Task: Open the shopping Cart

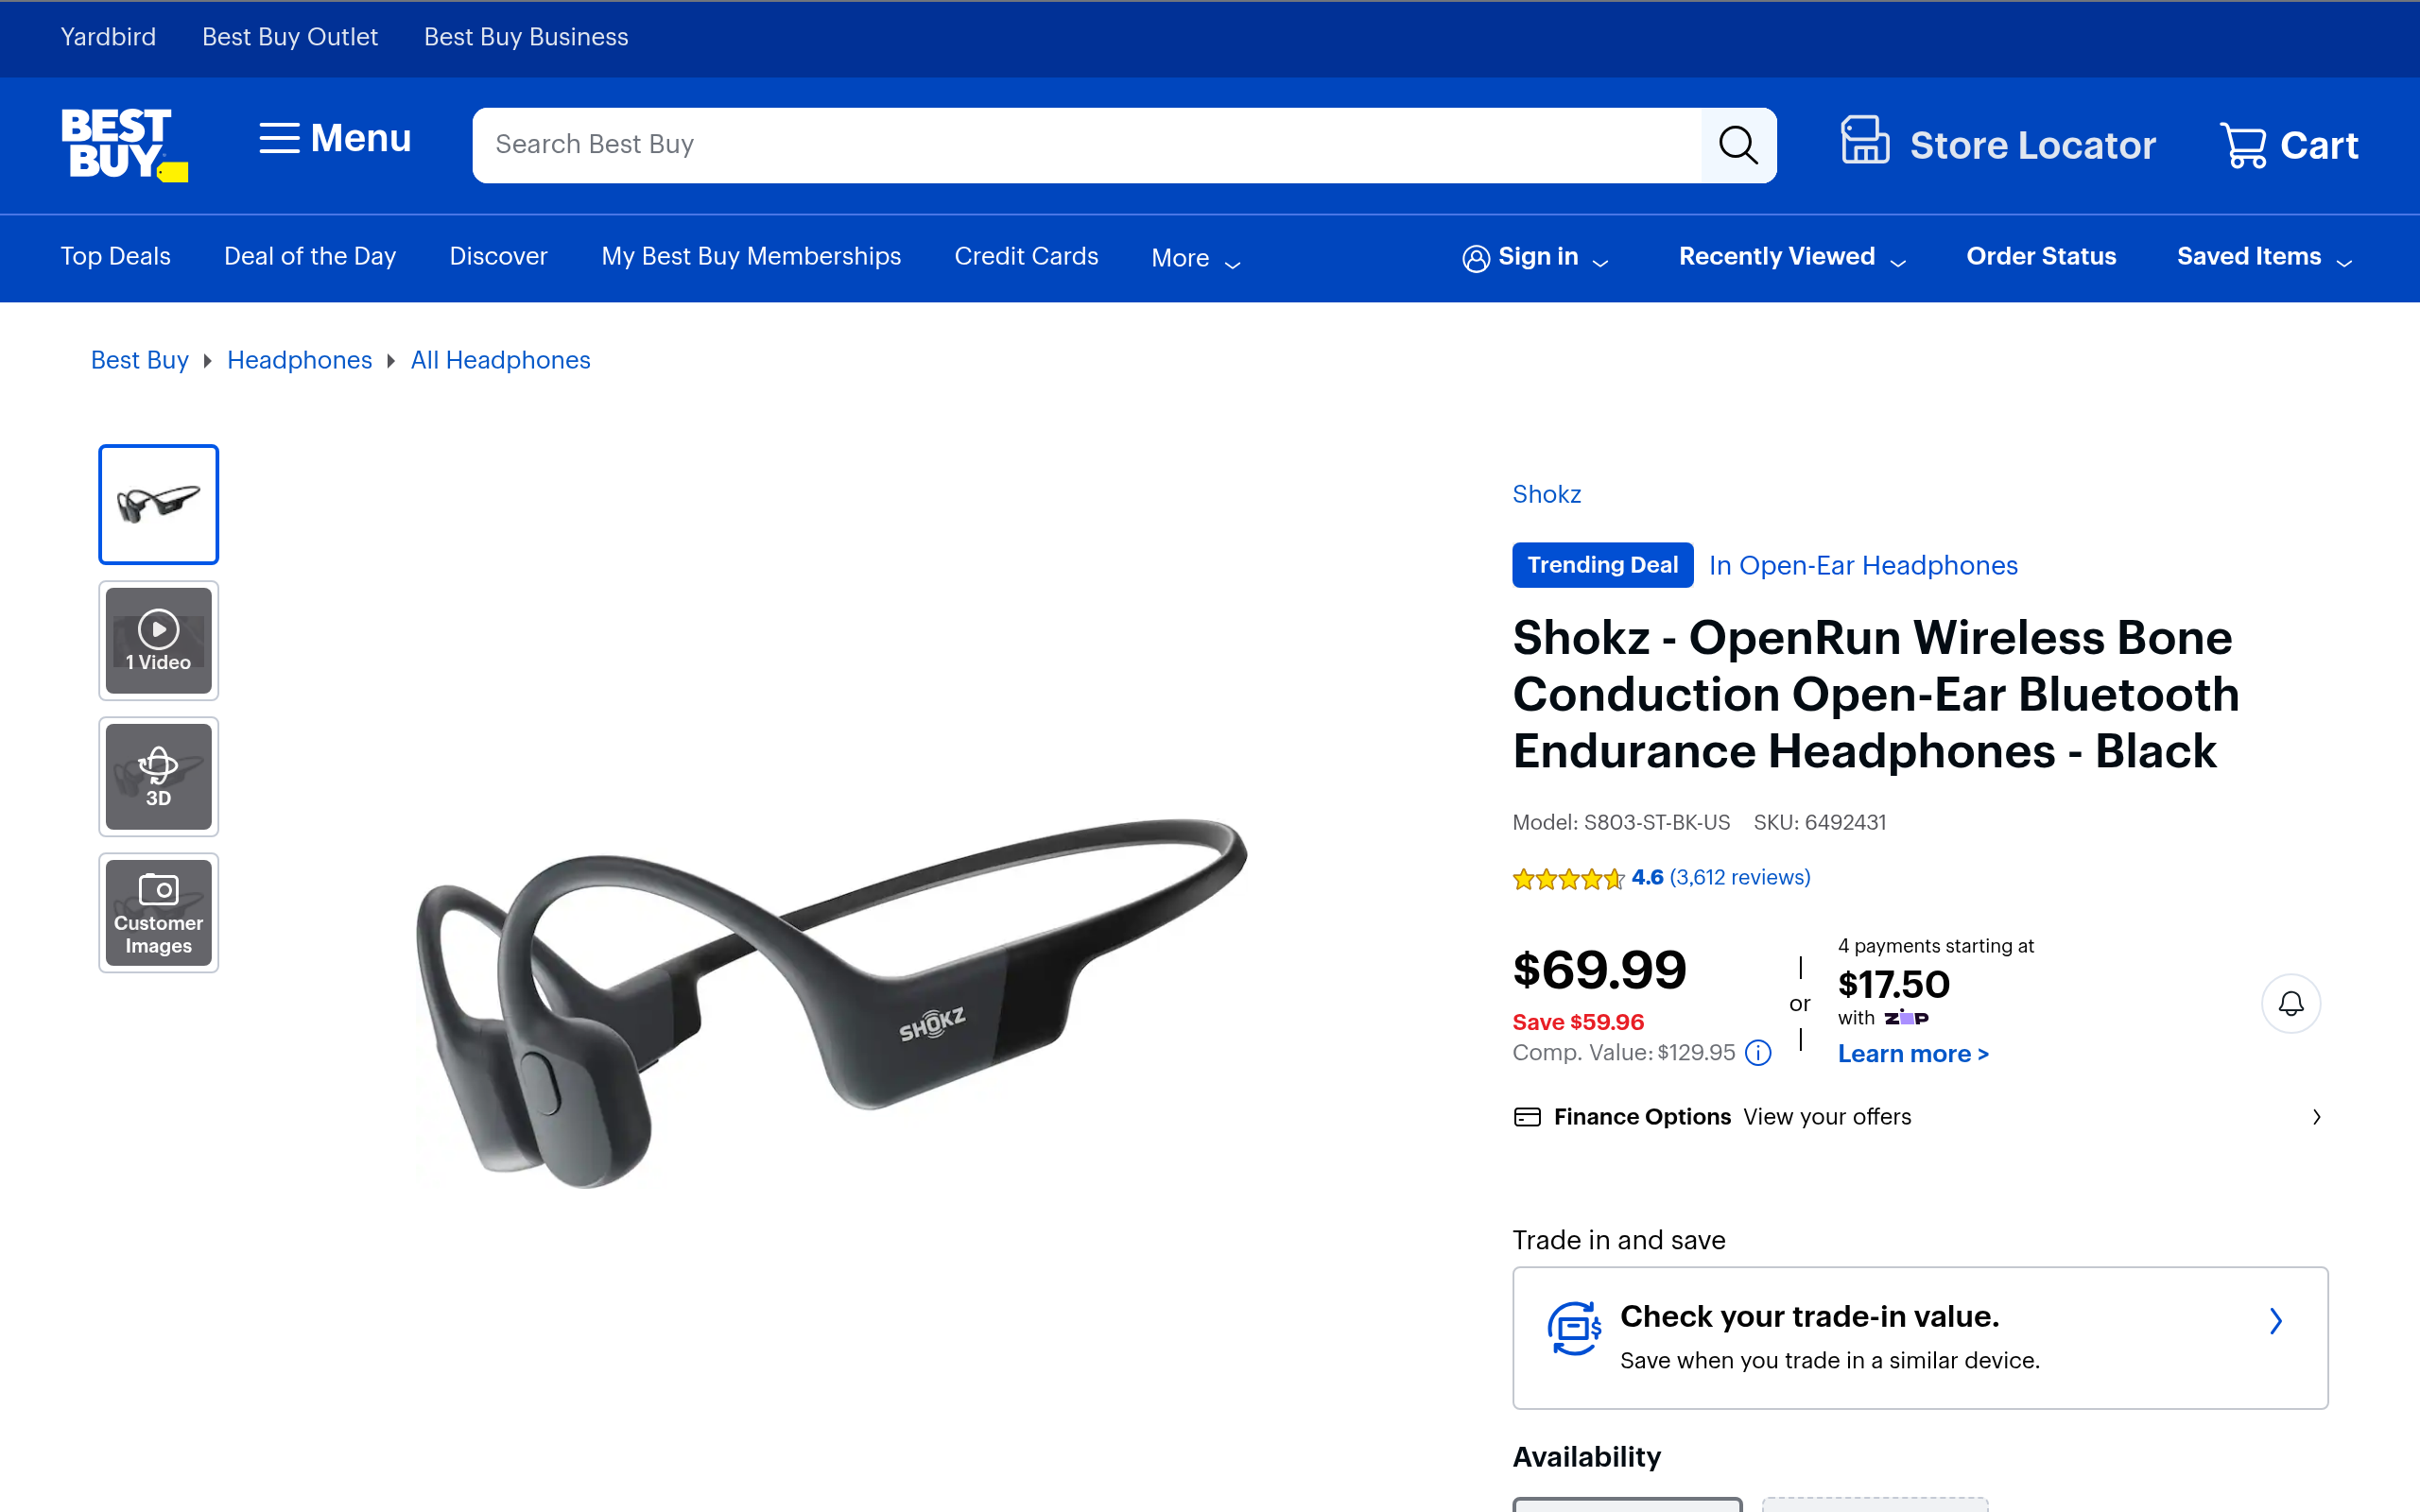Action: point(2288,146)
